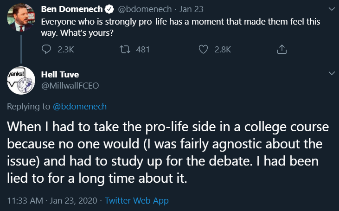The height and width of the screenshot is (211, 339).
Task: Expand the options chevron on Hell Tuve's tweet
Action: tap(331, 73)
